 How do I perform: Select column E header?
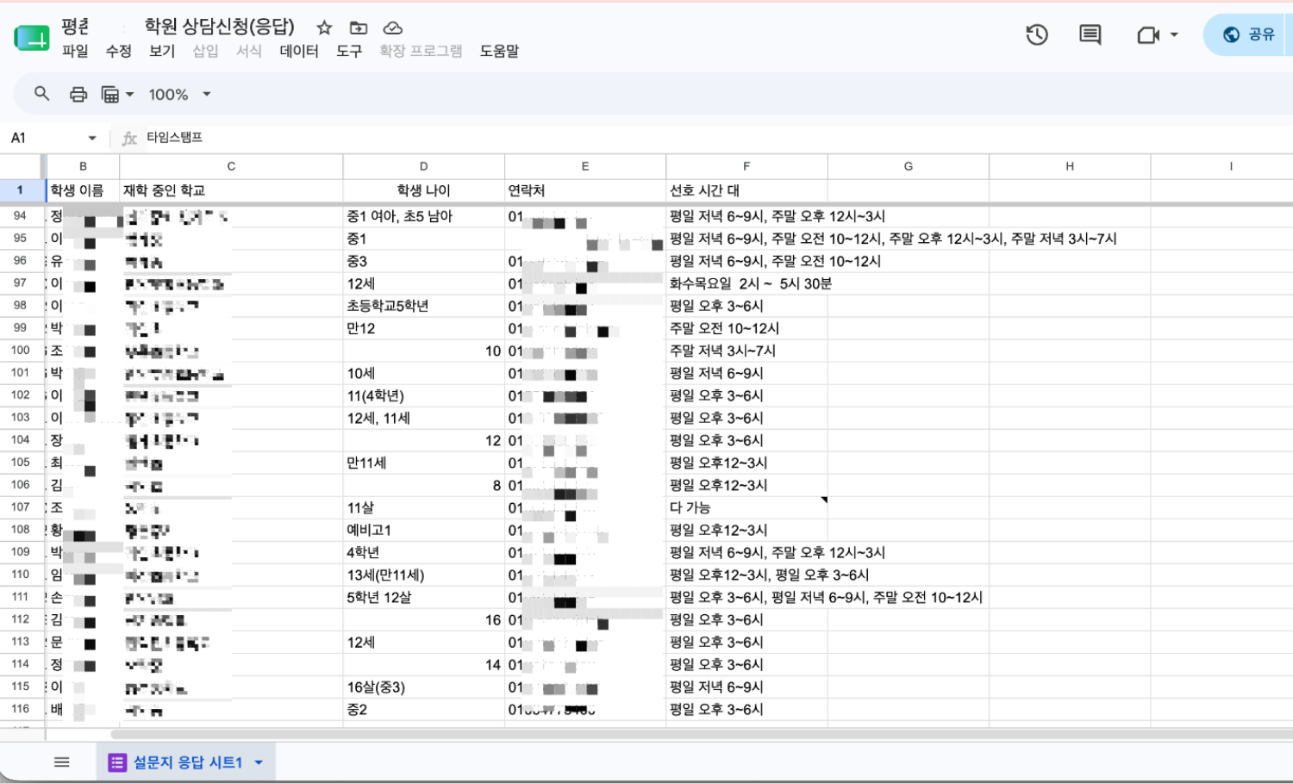[585, 166]
